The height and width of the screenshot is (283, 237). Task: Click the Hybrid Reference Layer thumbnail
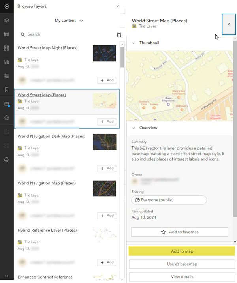(x=104, y=235)
